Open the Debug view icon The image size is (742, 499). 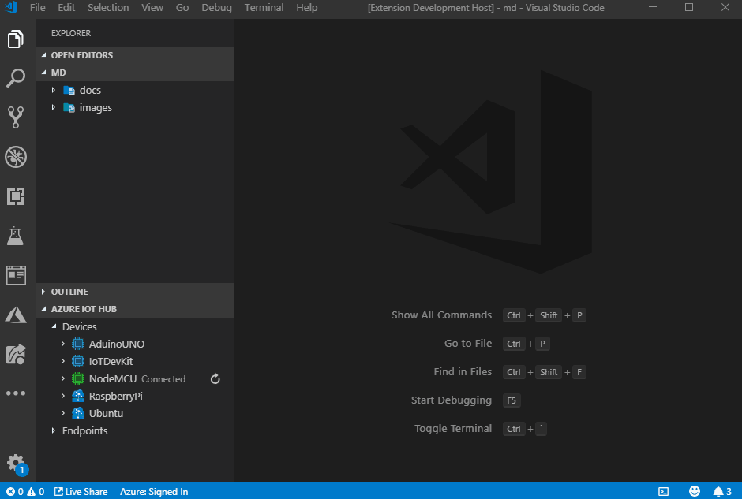pyautogui.click(x=16, y=157)
